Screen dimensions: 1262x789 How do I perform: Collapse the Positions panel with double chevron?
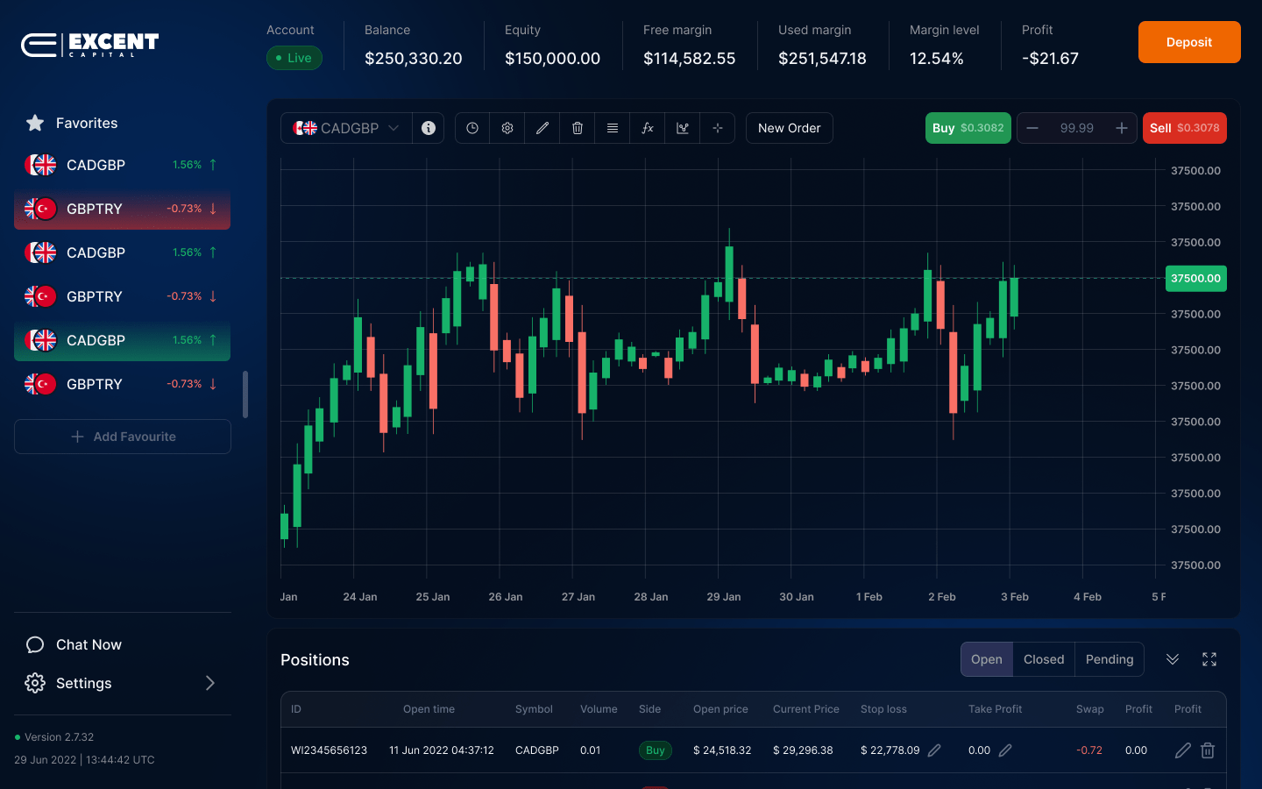coord(1173,659)
